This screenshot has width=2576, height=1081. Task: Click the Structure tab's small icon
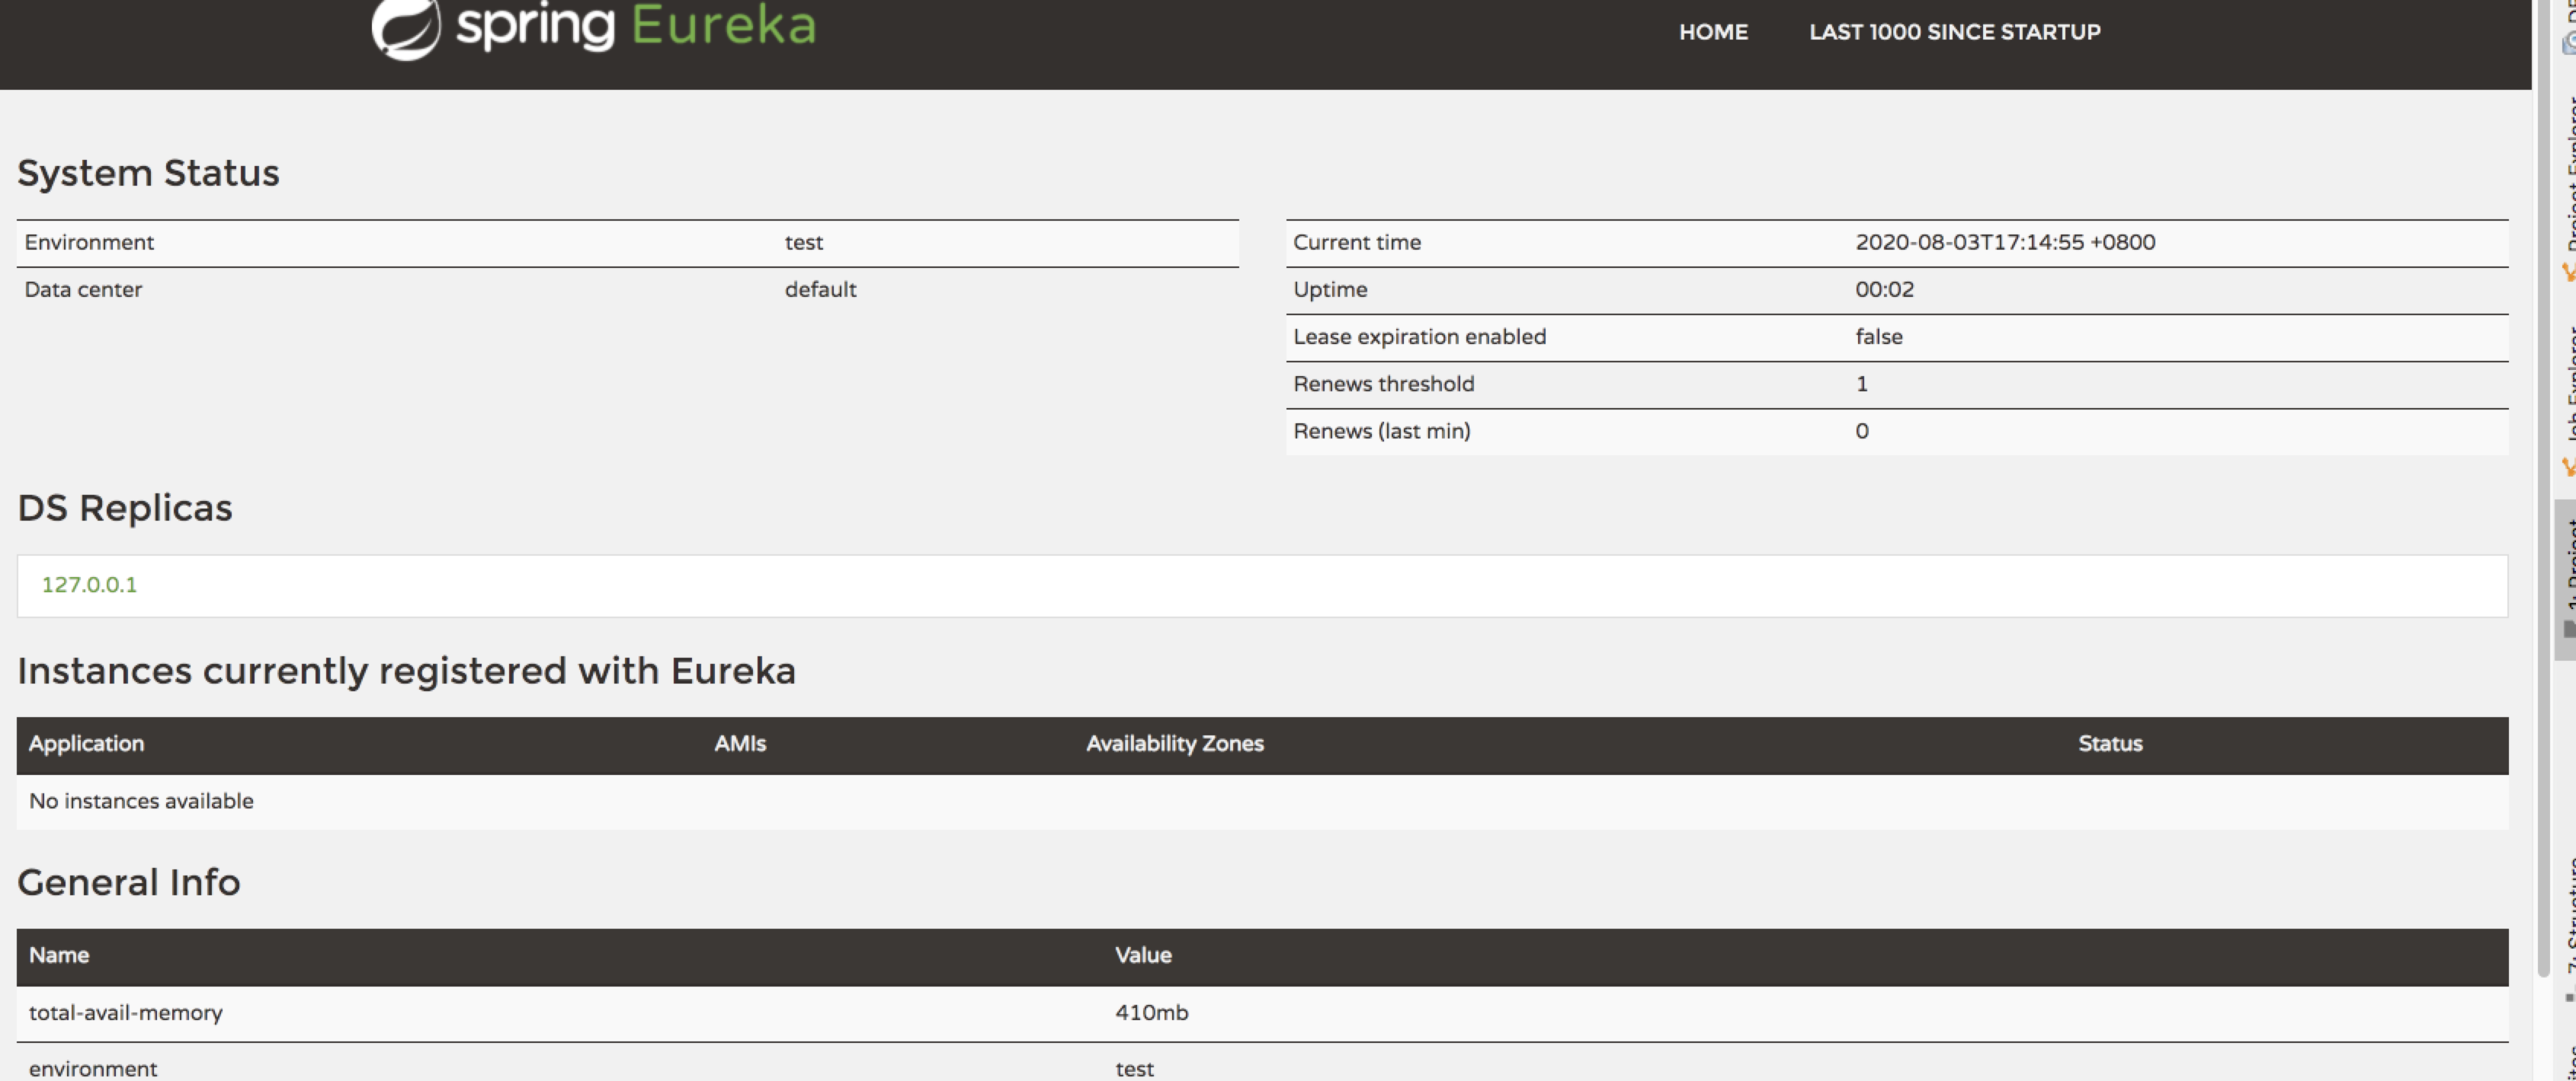click(x=2569, y=997)
